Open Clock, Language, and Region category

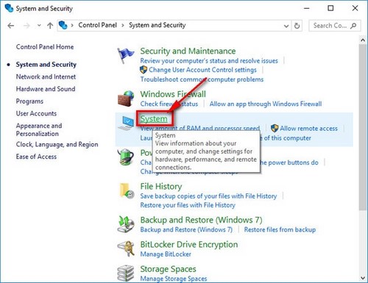(x=57, y=144)
